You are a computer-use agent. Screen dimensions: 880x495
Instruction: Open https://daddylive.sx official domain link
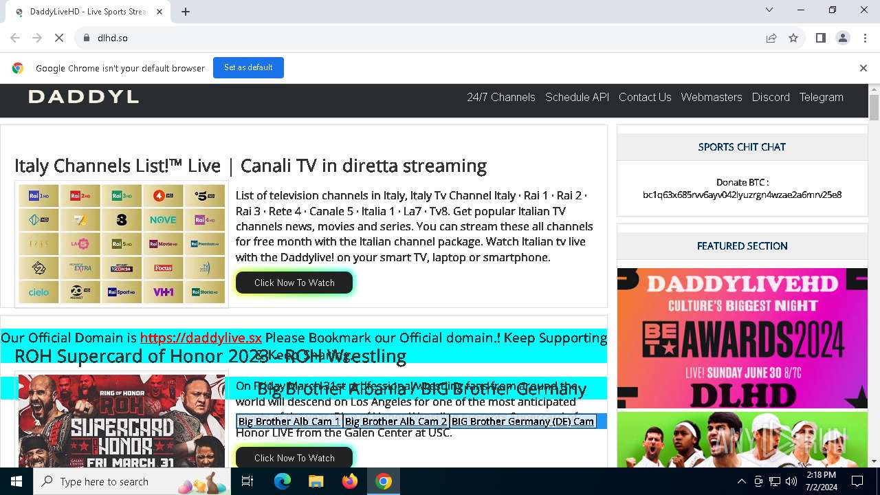coord(201,338)
